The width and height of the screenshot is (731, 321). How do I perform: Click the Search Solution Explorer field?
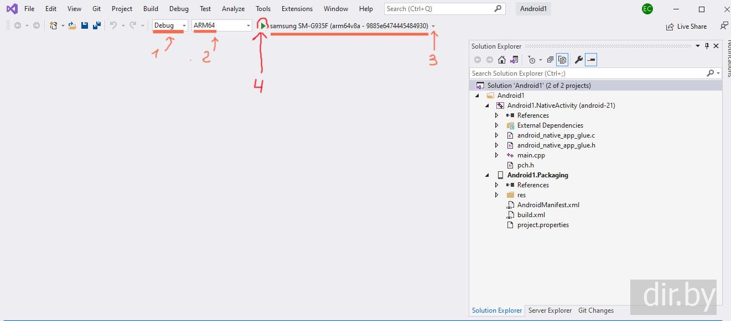(587, 73)
